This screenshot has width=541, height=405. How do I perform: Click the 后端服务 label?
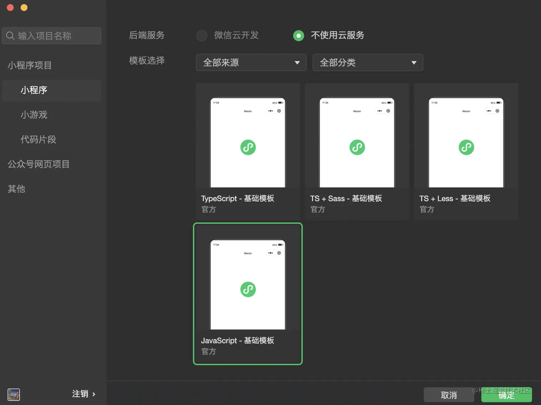click(x=147, y=35)
